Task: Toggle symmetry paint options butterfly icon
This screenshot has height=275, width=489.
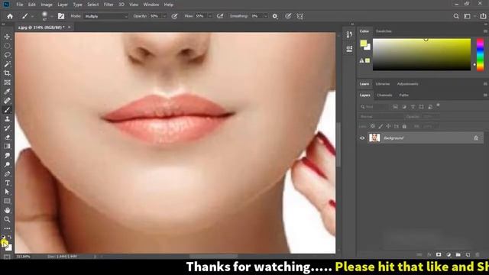Action: tap(300, 16)
